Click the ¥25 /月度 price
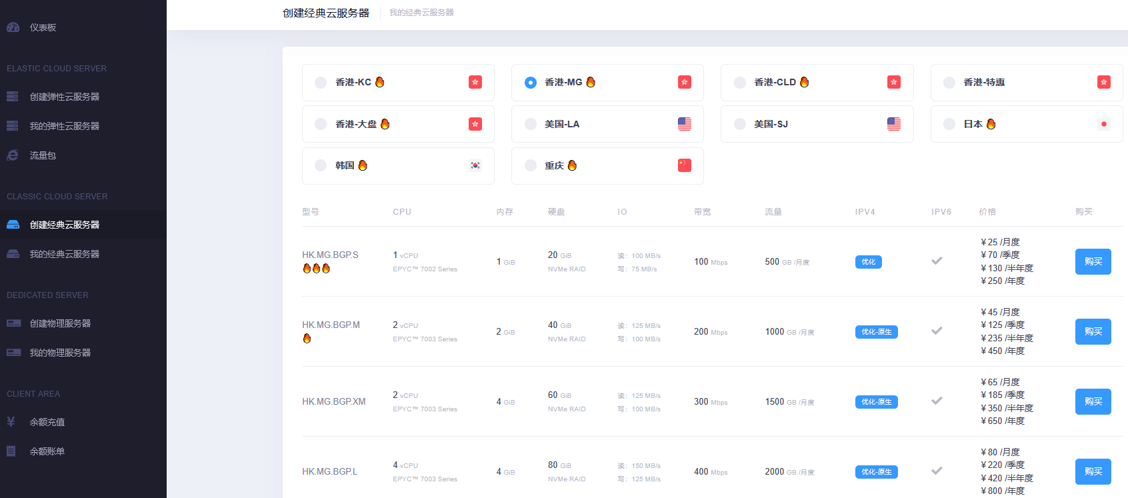The image size is (1128, 498). [x=1000, y=242]
